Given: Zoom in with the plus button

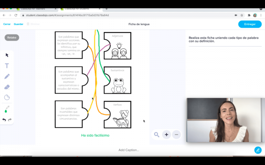Looking at the screenshot, I should pos(167,135).
